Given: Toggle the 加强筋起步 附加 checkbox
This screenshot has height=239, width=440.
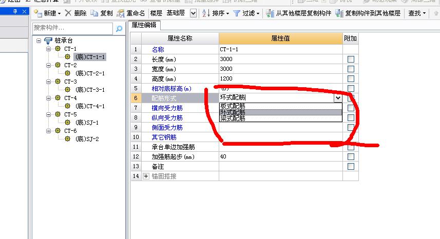Looking at the screenshot, I should [x=351, y=156].
